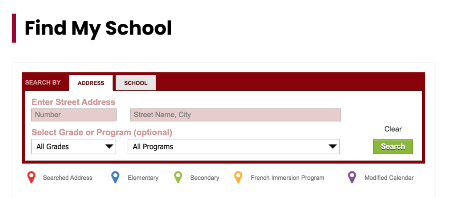450x198 pixels.
Task: Click the Searched Address legend label
Action: (x=68, y=178)
